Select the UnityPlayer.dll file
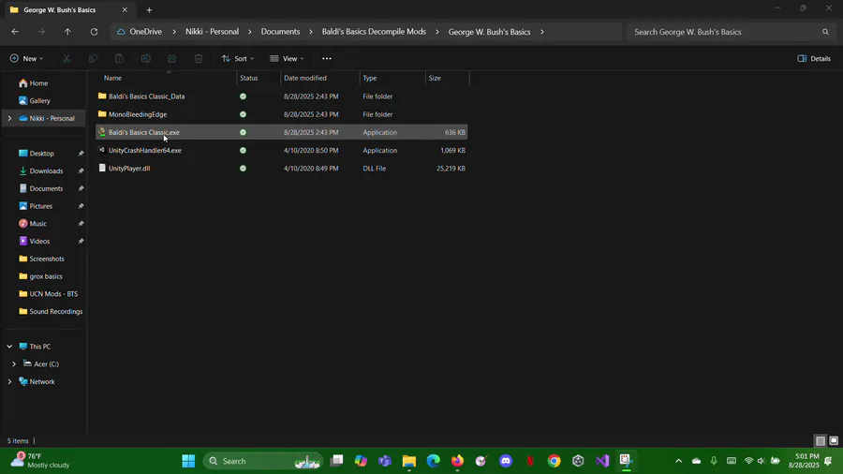 click(281, 169)
